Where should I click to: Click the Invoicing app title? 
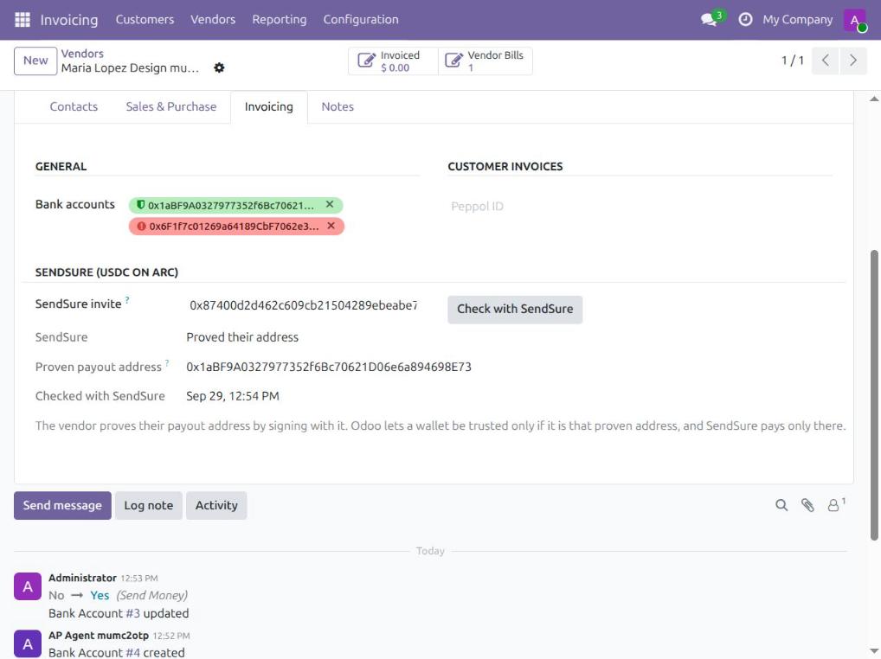(69, 20)
